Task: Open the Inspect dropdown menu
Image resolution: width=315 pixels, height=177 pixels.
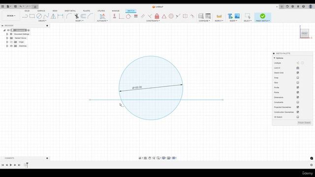Action: tap(219, 21)
